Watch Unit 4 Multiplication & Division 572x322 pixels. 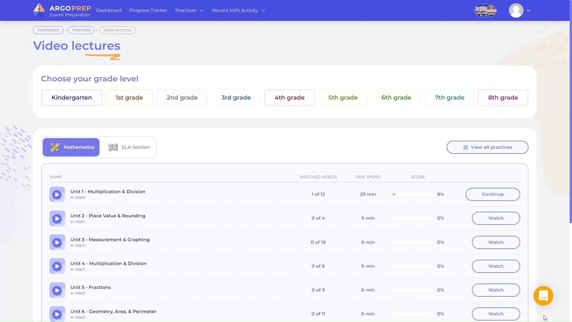tap(496, 266)
